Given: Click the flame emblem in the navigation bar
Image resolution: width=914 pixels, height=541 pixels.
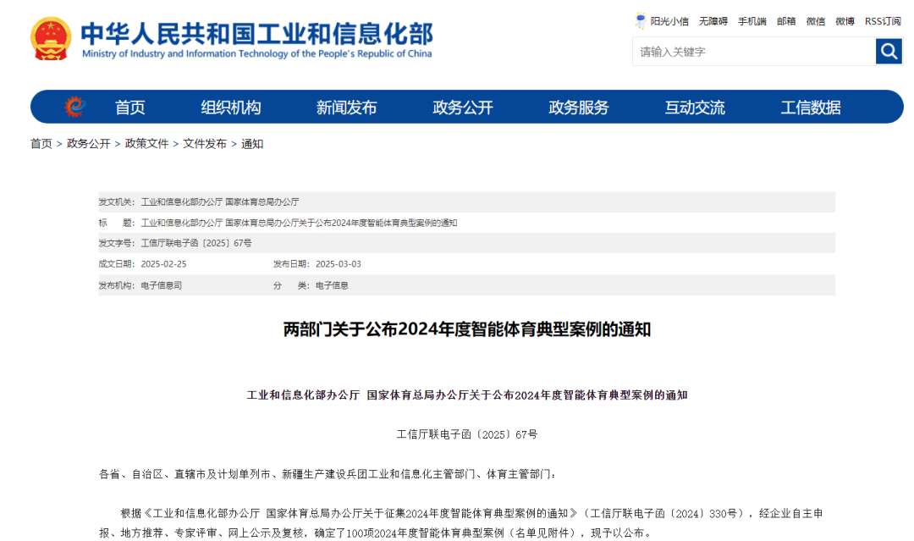Looking at the screenshot, I should [76, 107].
